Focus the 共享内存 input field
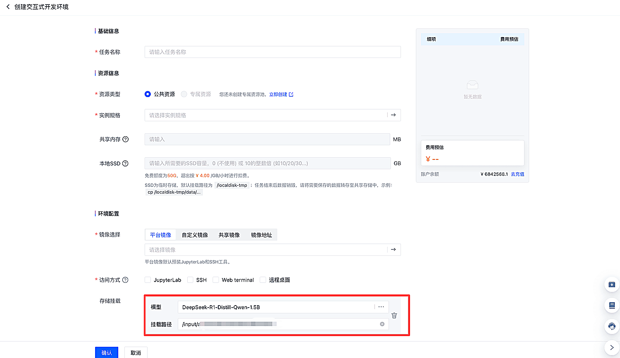Screen dimensions: 620x358 [x=267, y=140]
